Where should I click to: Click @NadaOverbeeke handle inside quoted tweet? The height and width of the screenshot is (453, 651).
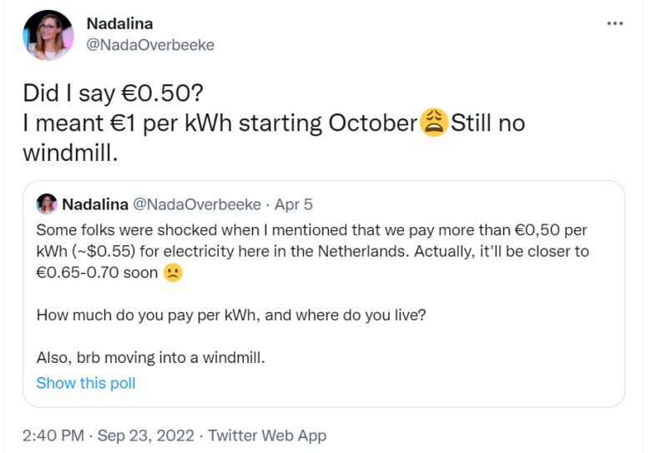pos(197,204)
